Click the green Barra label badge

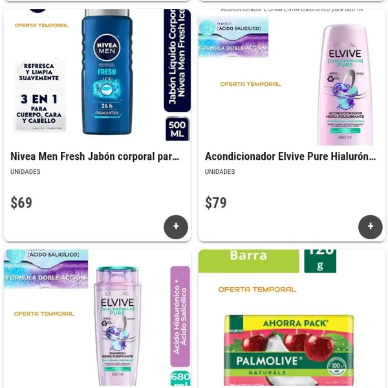[248, 261]
